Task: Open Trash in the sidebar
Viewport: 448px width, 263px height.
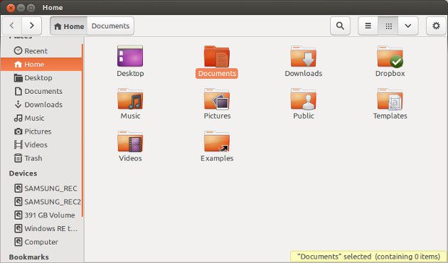Action: click(x=41, y=159)
